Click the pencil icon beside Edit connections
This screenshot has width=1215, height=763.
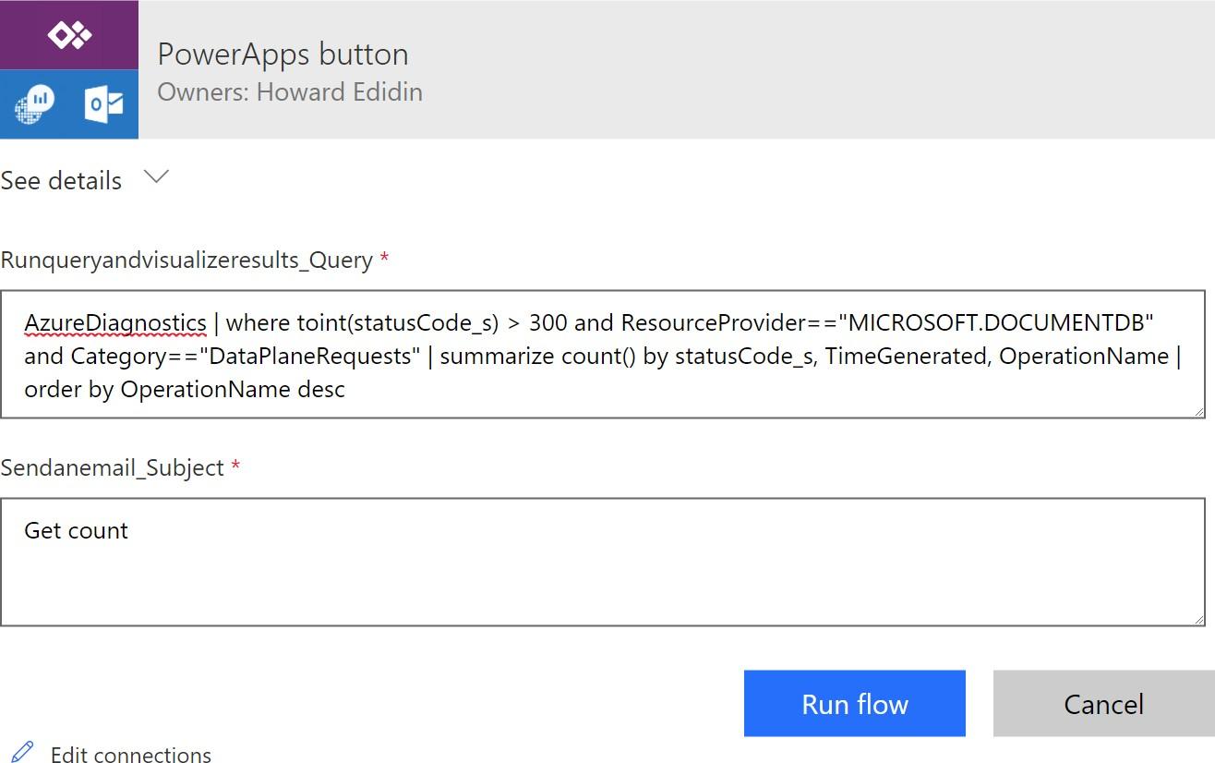click(x=23, y=752)
